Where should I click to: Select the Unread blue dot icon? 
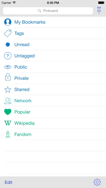[x=8, y=44]
